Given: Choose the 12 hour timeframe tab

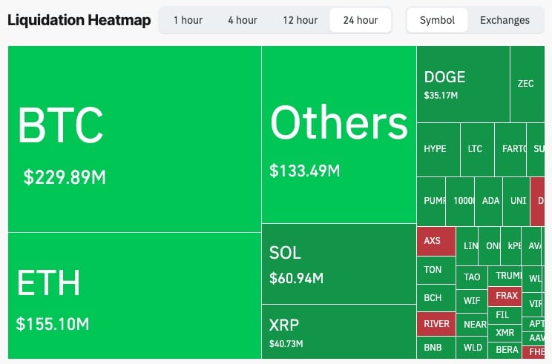Looking at the screenshot, I should [x=300, y=20].
